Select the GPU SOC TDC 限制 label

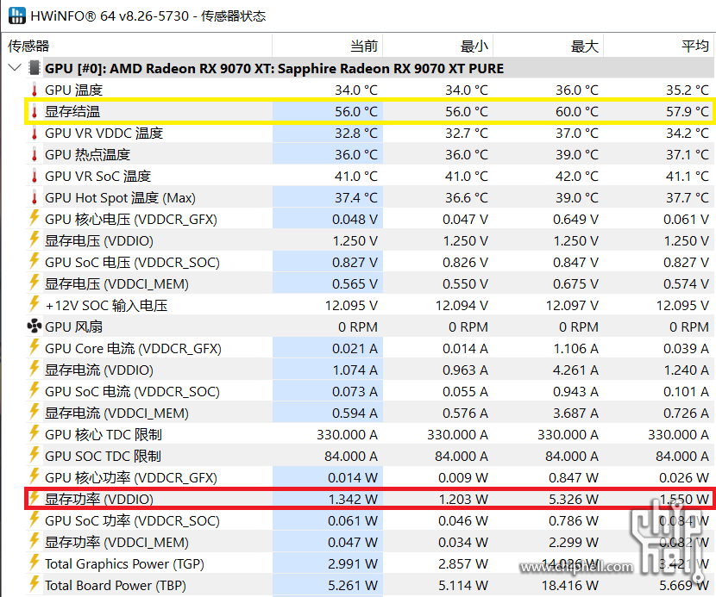[x=103, y=456]
